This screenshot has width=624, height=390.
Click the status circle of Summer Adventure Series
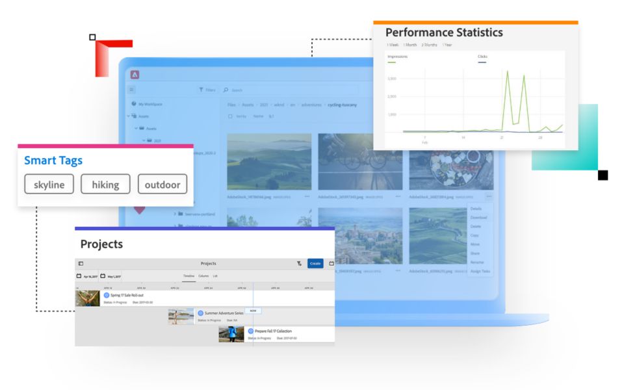201,313
